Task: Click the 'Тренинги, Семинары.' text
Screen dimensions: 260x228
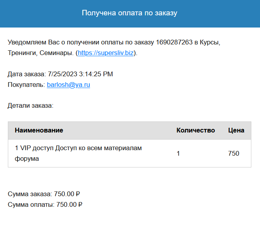Action: coord(41,53)
